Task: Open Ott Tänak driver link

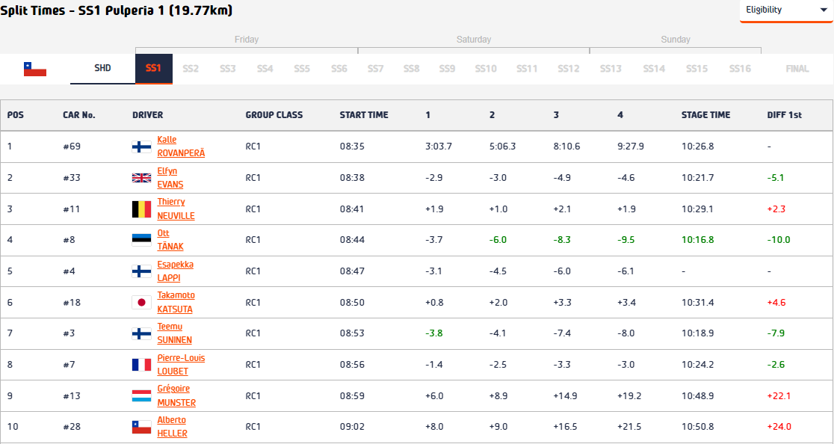Action: [x=170, y=240]
